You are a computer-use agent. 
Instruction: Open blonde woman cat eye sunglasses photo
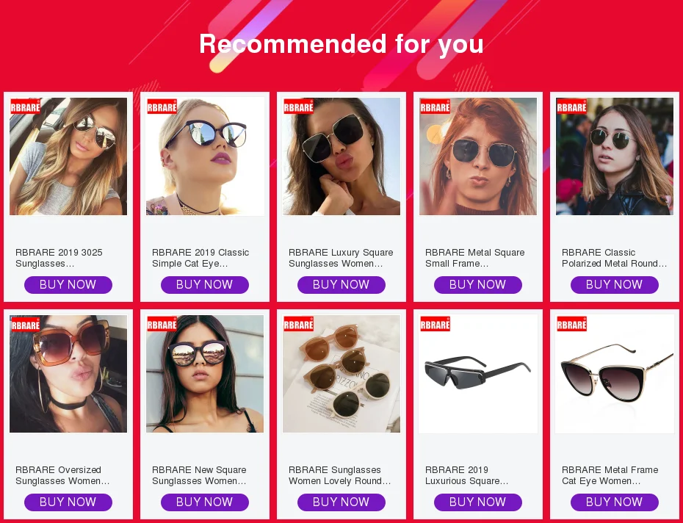point(205,156)
